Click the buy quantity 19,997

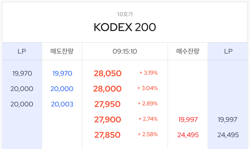tap(188, 120)
